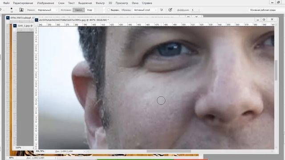Open the Фильтр menu
The image size is (285, 160).
100,3
